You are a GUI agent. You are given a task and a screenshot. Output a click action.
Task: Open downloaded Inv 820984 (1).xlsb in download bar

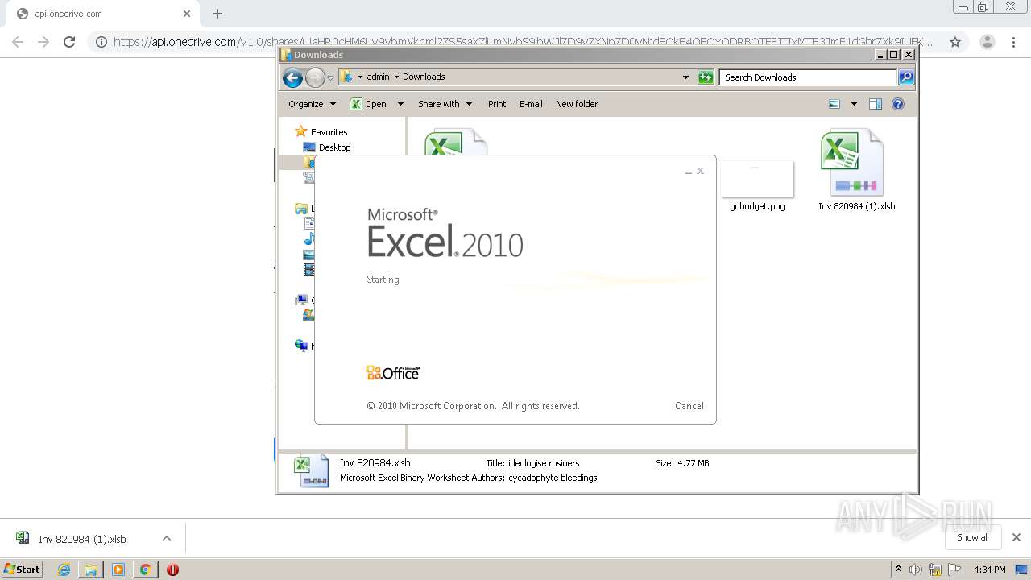click(x=82, y=539)
